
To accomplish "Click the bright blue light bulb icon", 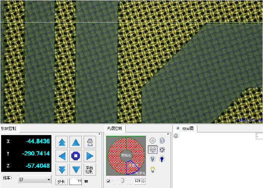I will (x=162, y=159).
